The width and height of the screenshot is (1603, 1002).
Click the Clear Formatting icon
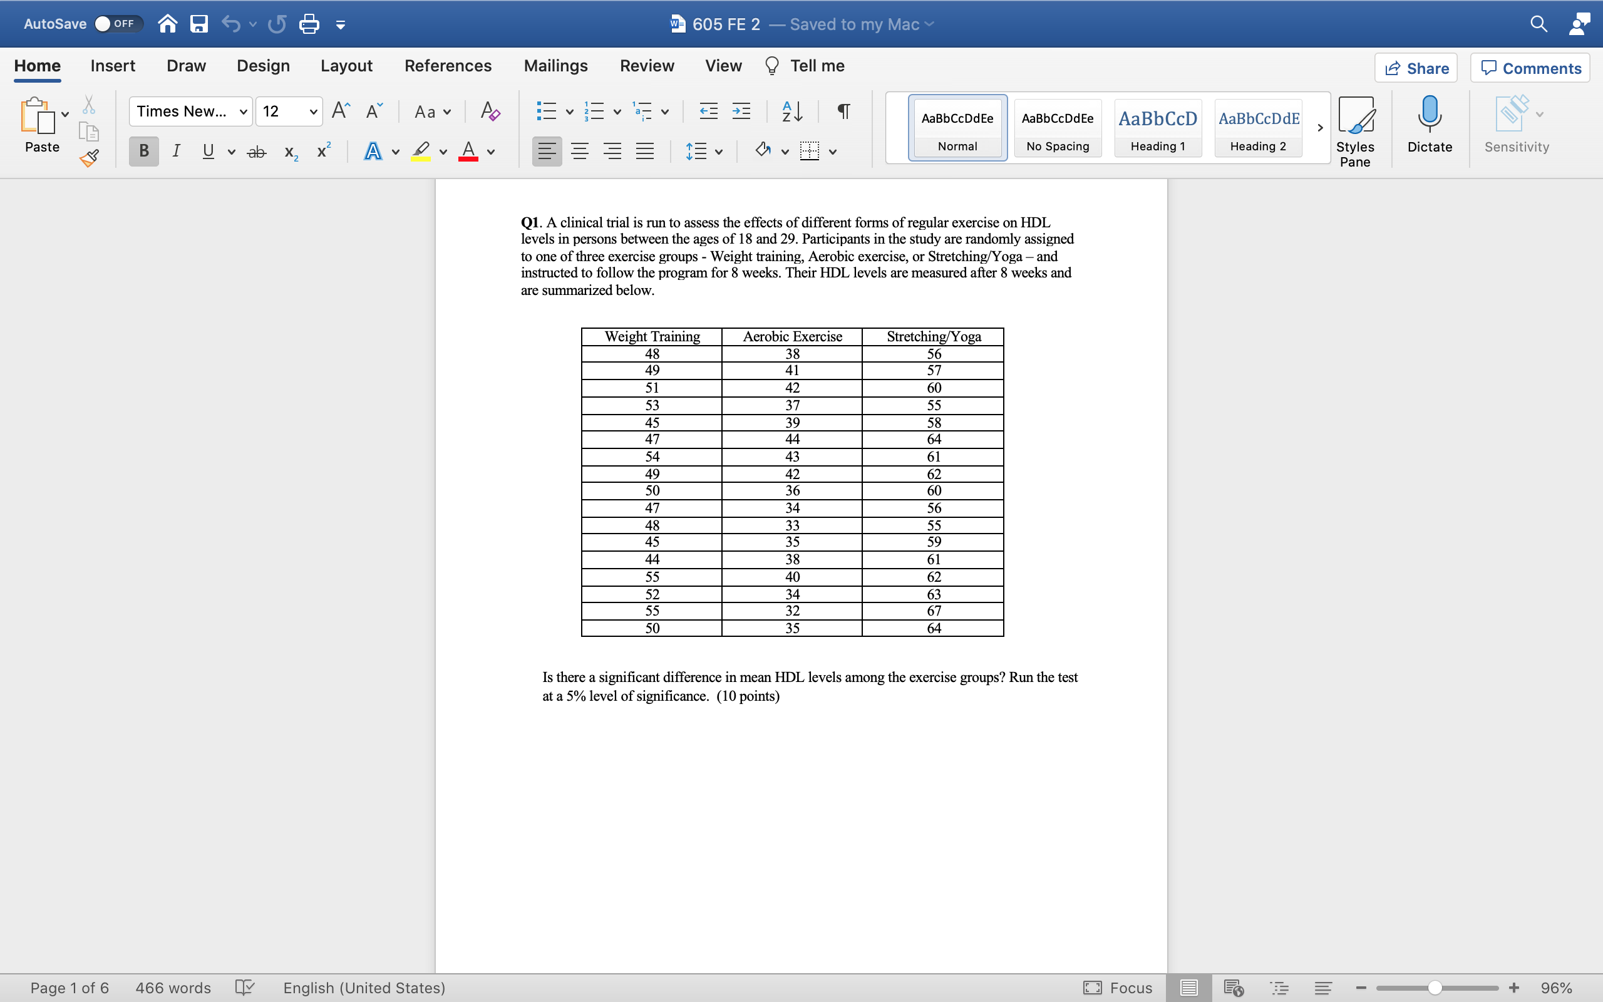tap(490, 111)
